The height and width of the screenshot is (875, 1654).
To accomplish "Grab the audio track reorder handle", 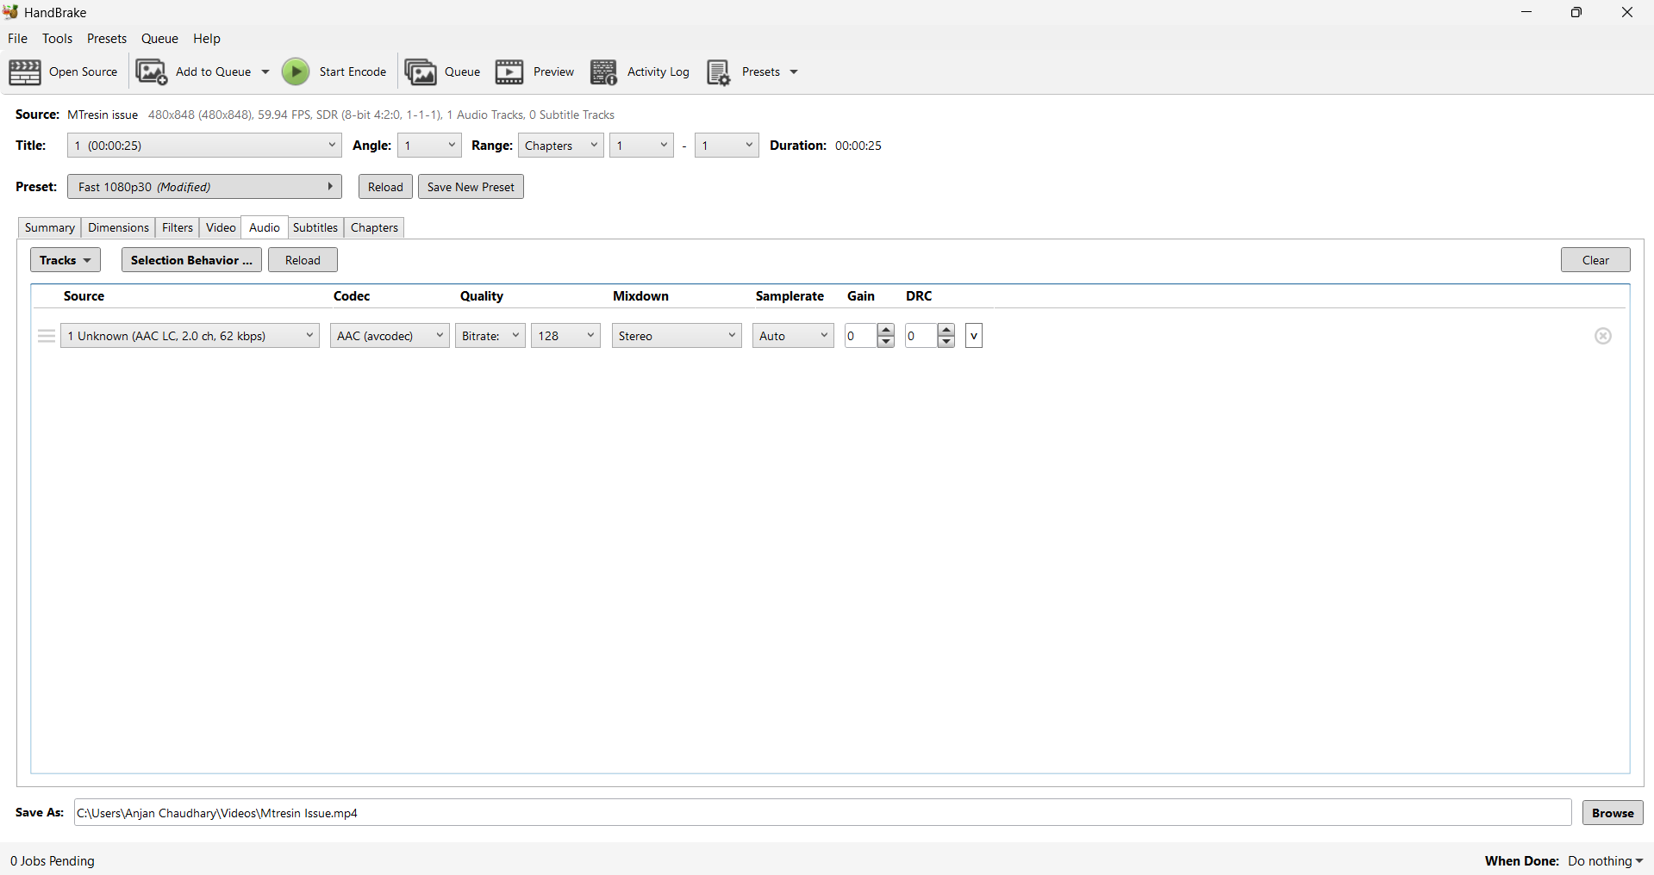I will [x=47, y=336].
